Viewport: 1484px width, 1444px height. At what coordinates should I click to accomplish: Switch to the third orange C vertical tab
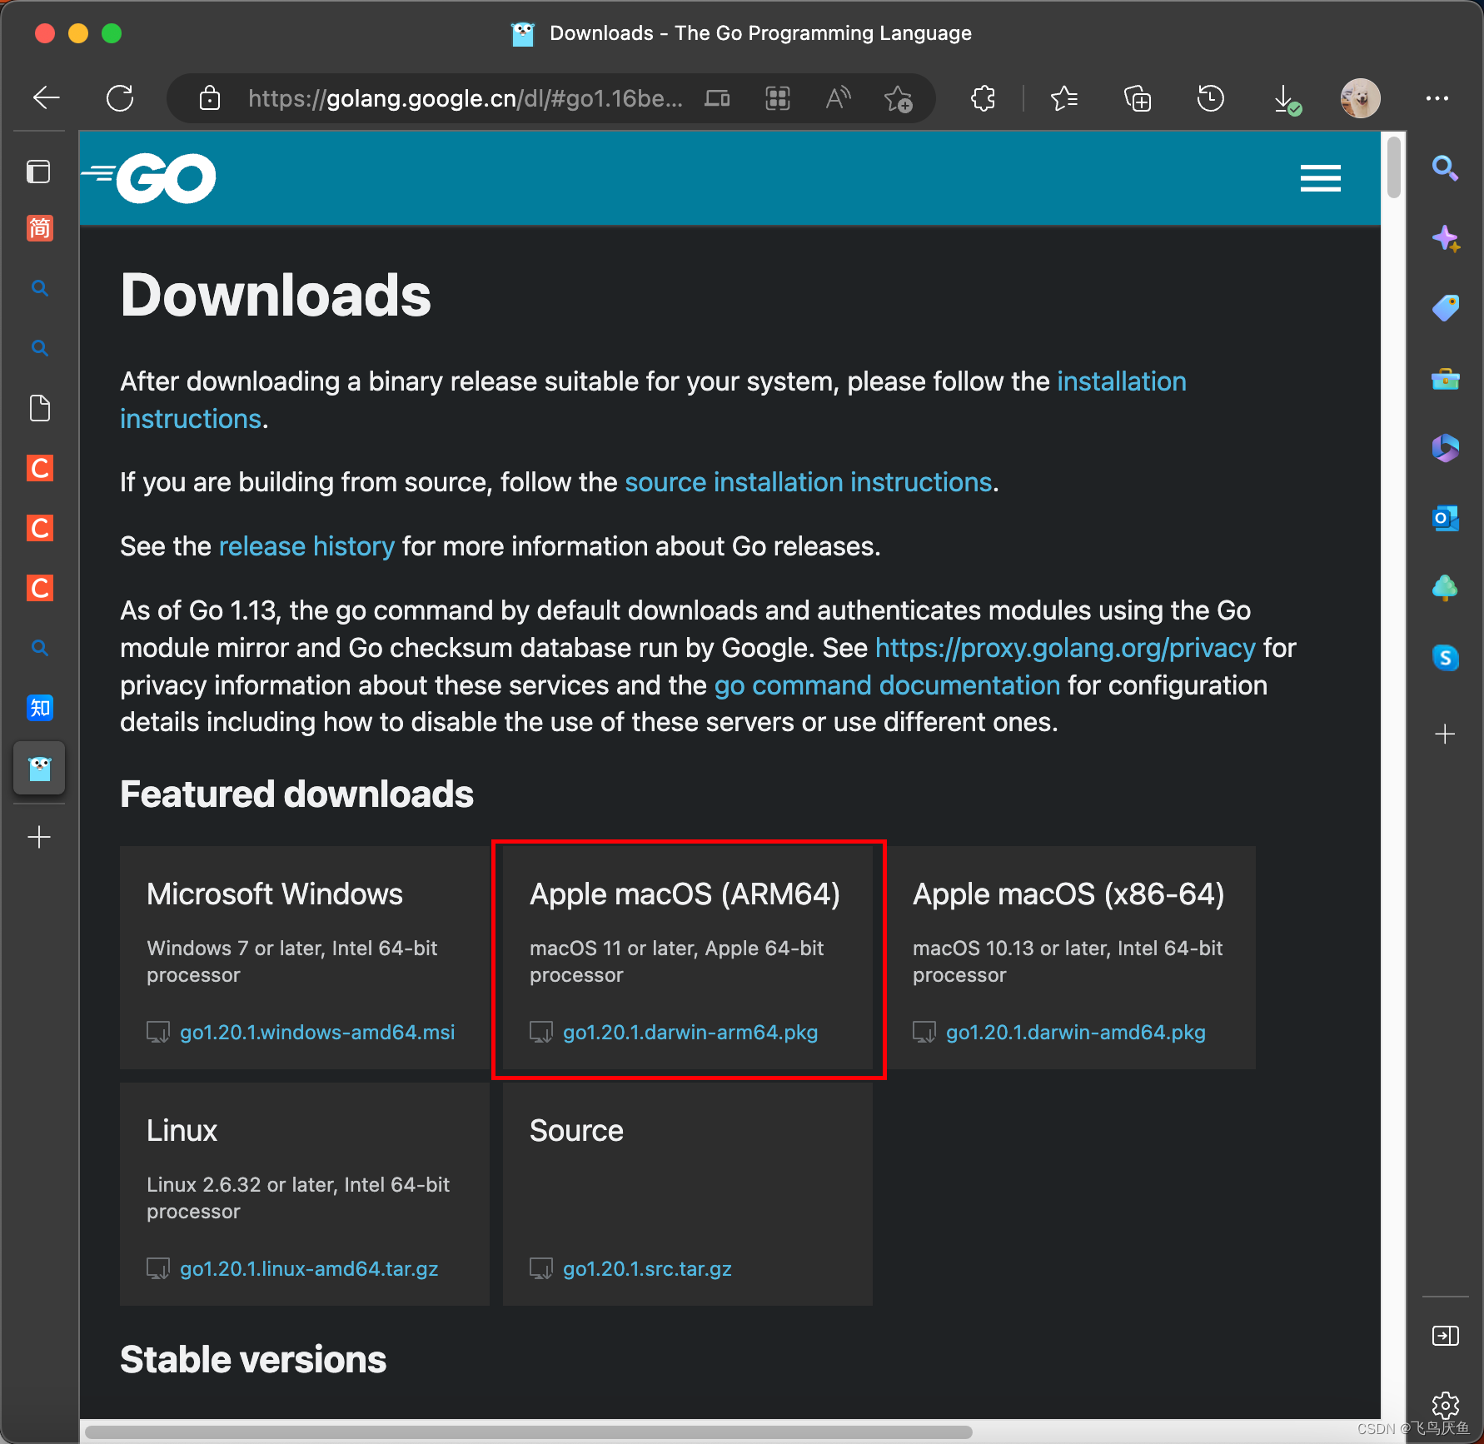tap(40, 588)
